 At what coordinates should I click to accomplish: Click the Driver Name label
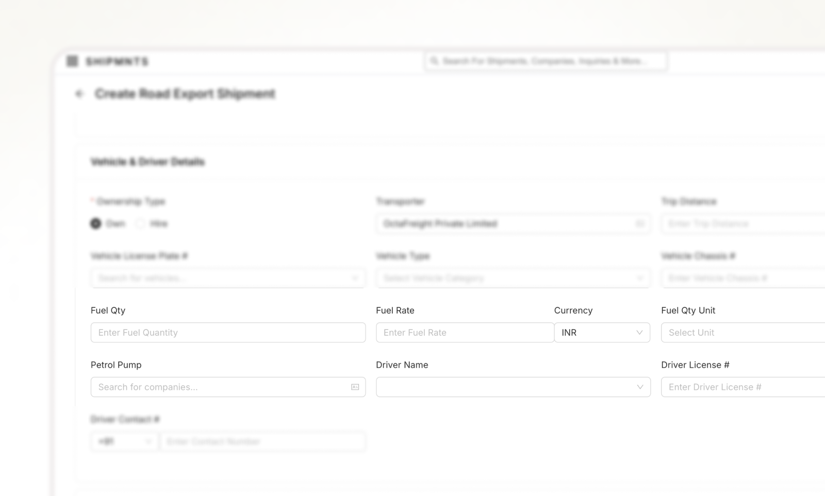pos(402,365)
